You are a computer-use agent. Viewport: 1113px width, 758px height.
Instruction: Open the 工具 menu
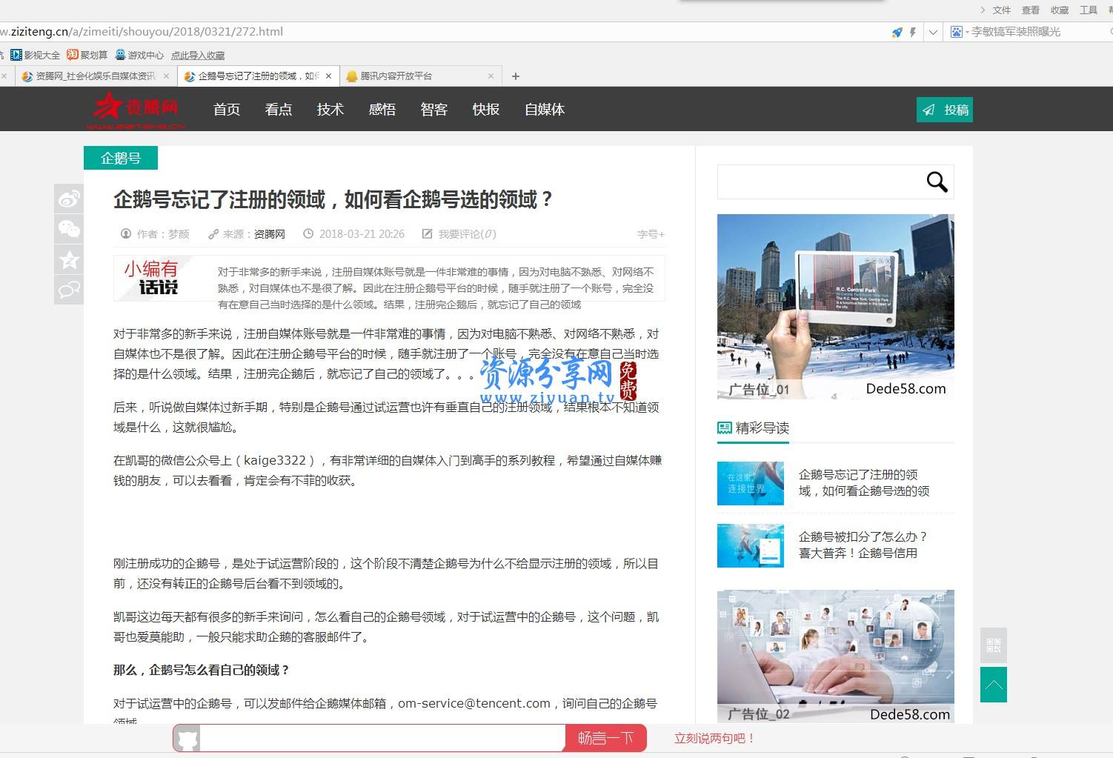pyautogui.click(x=1089, y=10)
